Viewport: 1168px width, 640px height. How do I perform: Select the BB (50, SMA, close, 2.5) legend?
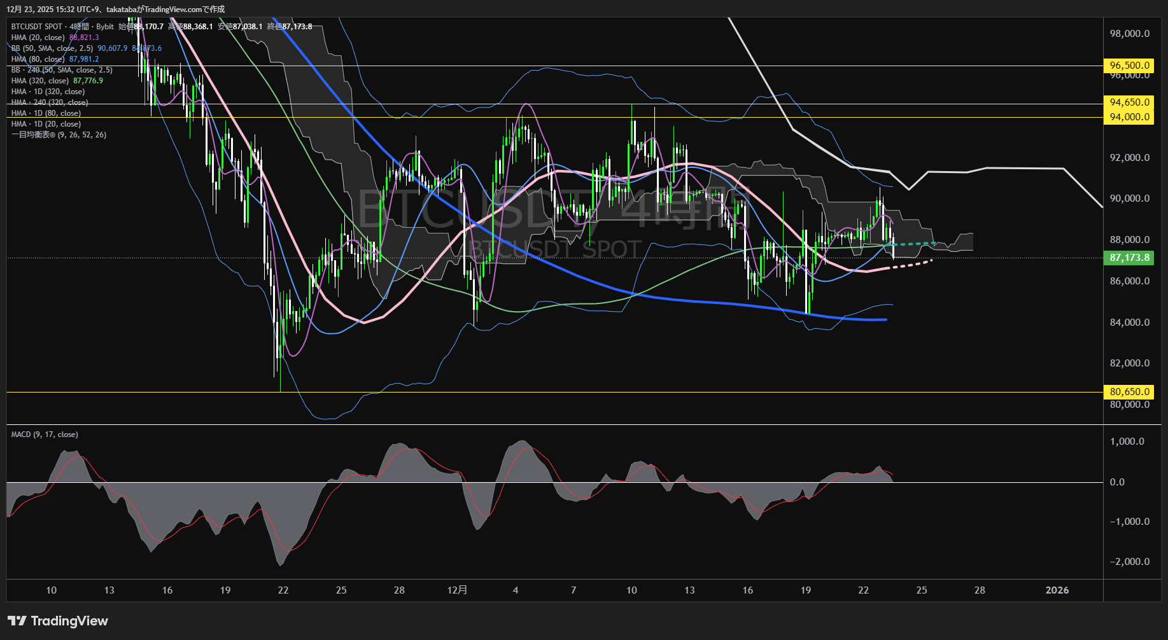click(x=52, y=48)
